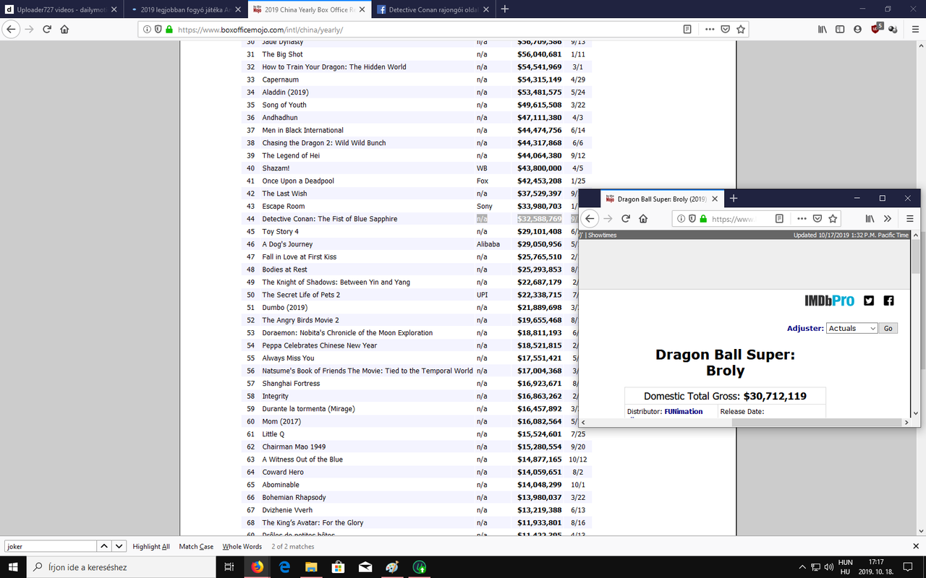
Task: Open Task View on taskbar
Action: coord(229,567)
